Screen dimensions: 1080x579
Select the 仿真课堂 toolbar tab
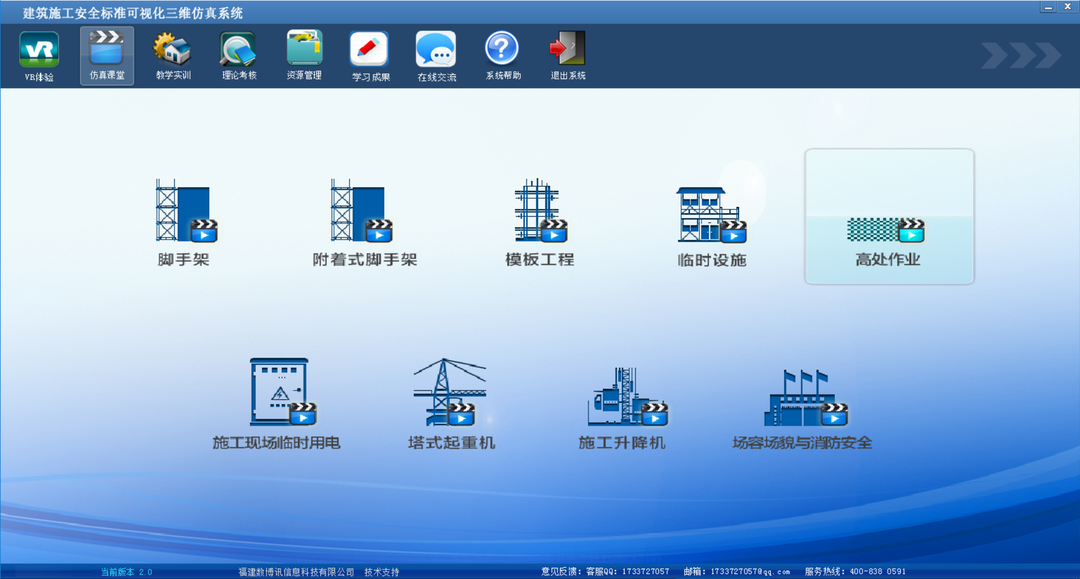pyautogui.click(x=107, y=56)
